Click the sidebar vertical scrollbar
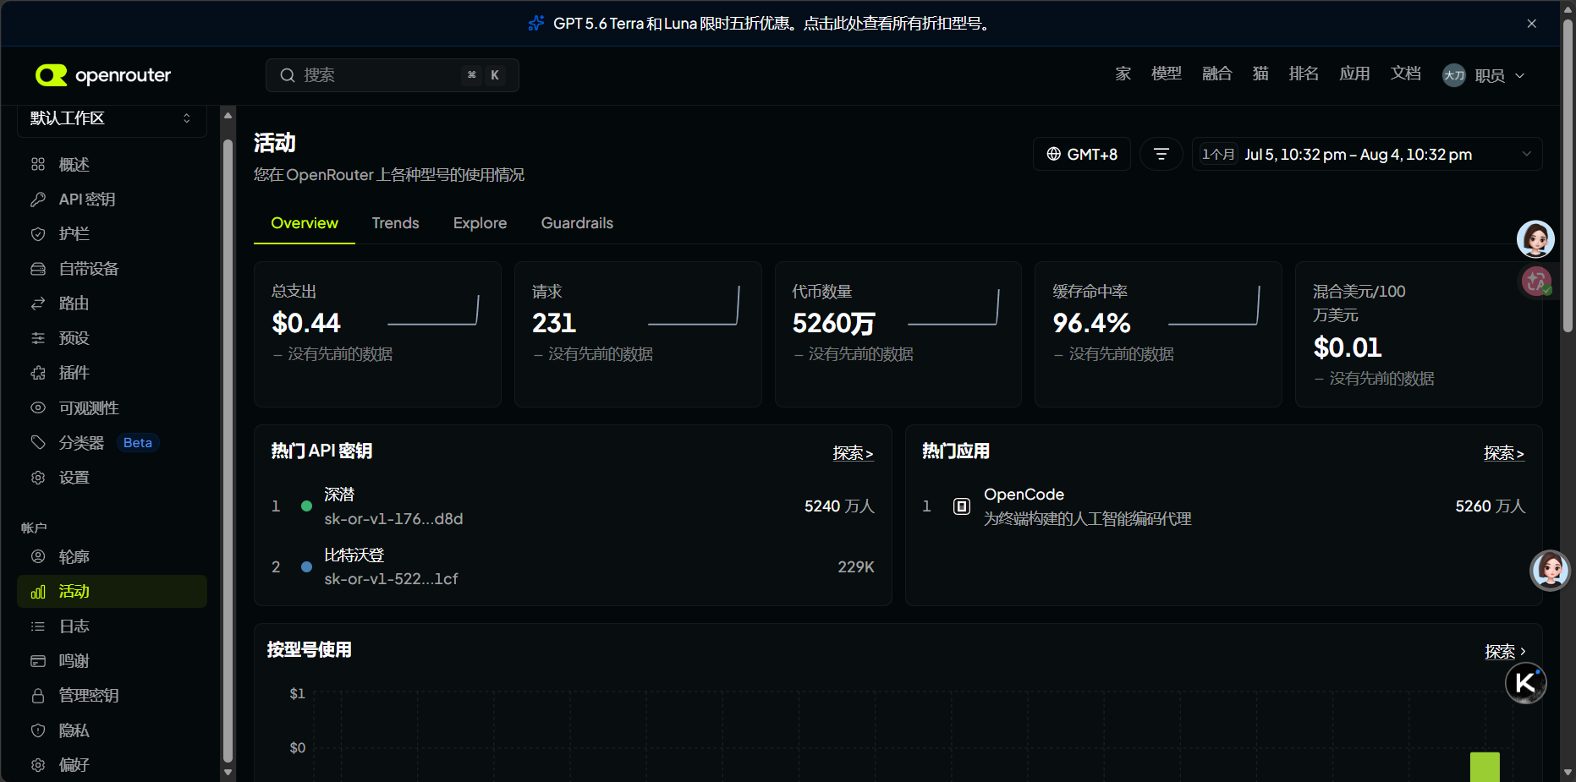This screenshot has width=1576, height=782. [x=228, y=452]
